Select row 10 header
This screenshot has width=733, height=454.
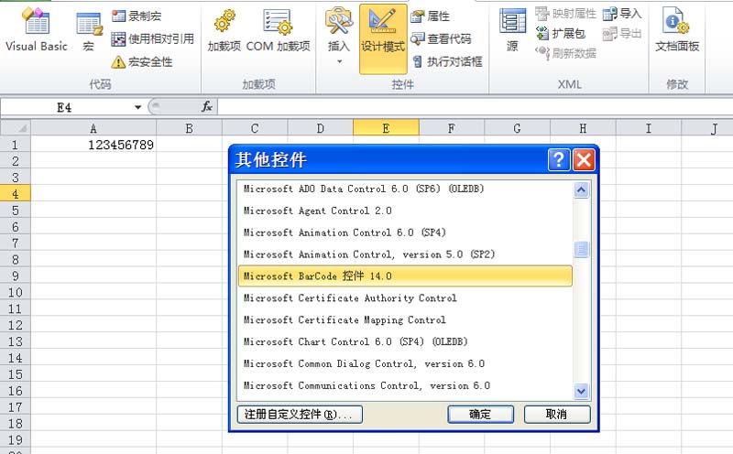coord(16,292)
